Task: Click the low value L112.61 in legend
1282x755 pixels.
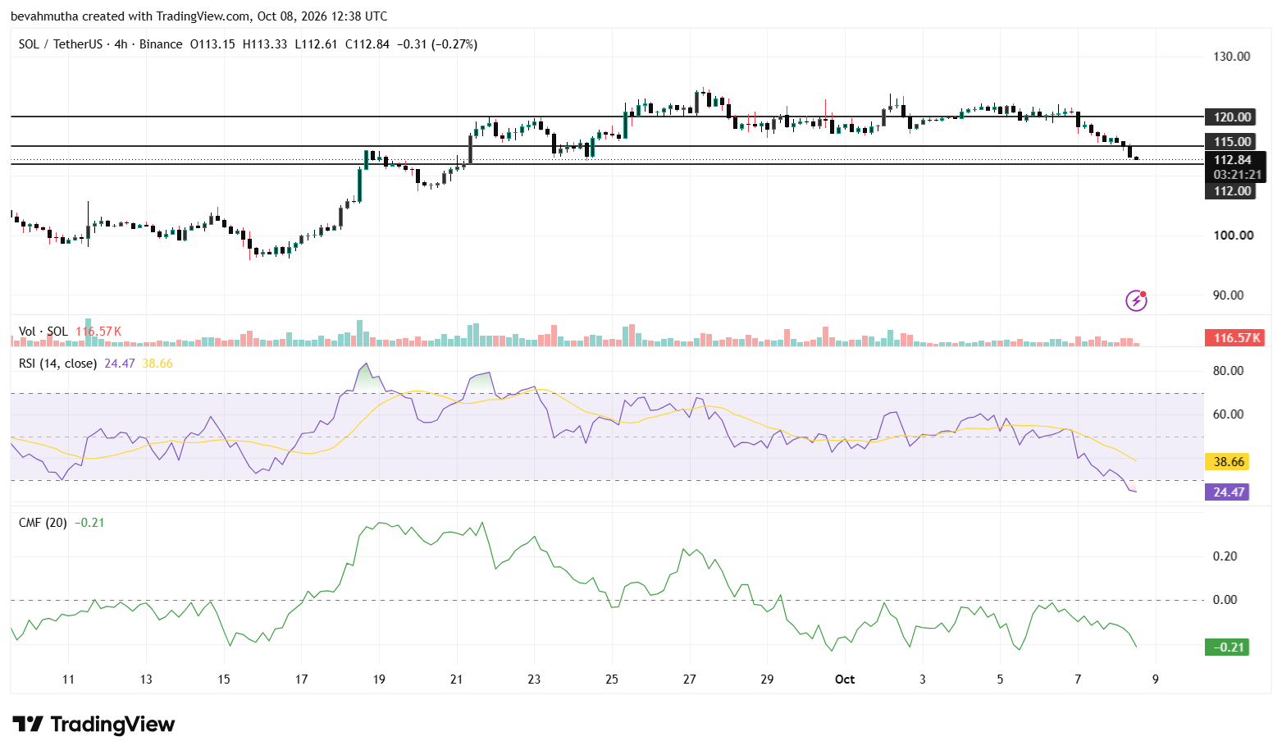Action: click(x=317, y=44)
